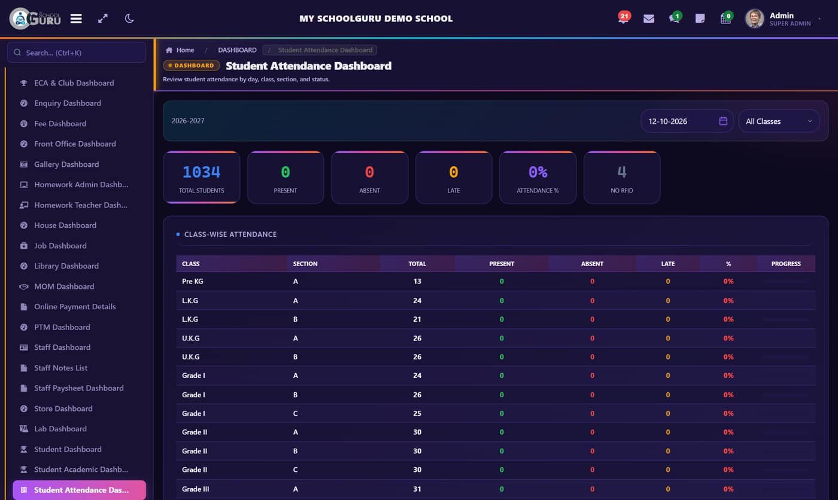Click the Fee Dashboard sidebar icon

click(24, 124)
